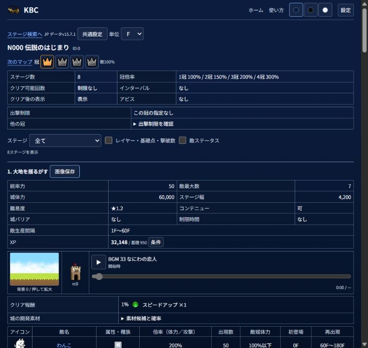Click the 敵城体力 column header
The width and height of the screenshot is (368, 348).
pyautogui.click(x=260, y=332)
